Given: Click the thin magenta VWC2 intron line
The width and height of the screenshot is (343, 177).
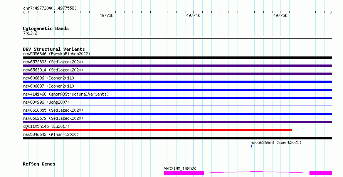Looking at the screenshot, I should click(257, 172).
